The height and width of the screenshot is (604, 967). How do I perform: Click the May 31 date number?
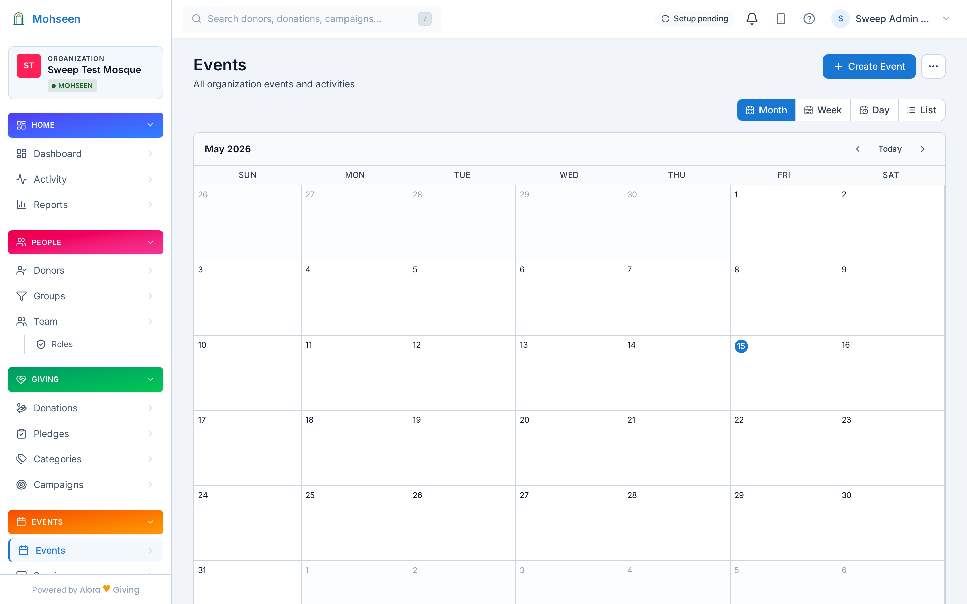(x=202, y=570)
